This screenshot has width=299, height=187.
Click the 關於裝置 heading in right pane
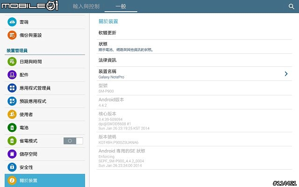108,22
